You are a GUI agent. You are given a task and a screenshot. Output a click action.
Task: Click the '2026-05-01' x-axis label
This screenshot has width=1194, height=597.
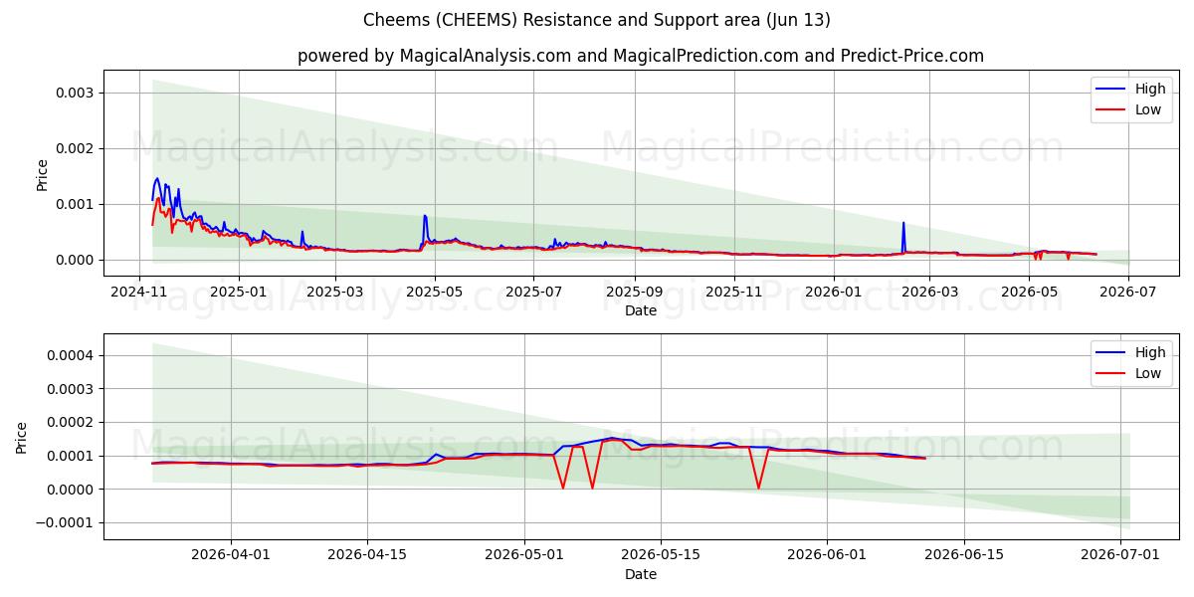point(524,555)
